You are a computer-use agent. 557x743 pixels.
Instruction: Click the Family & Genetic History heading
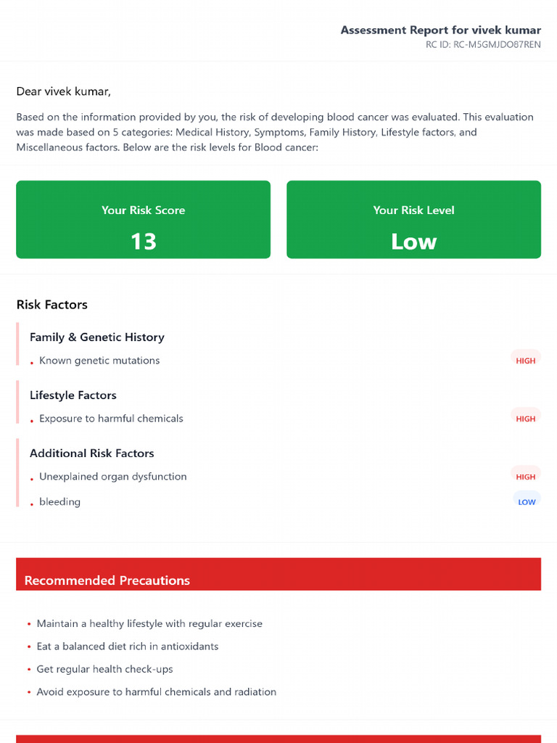(97, 337)
